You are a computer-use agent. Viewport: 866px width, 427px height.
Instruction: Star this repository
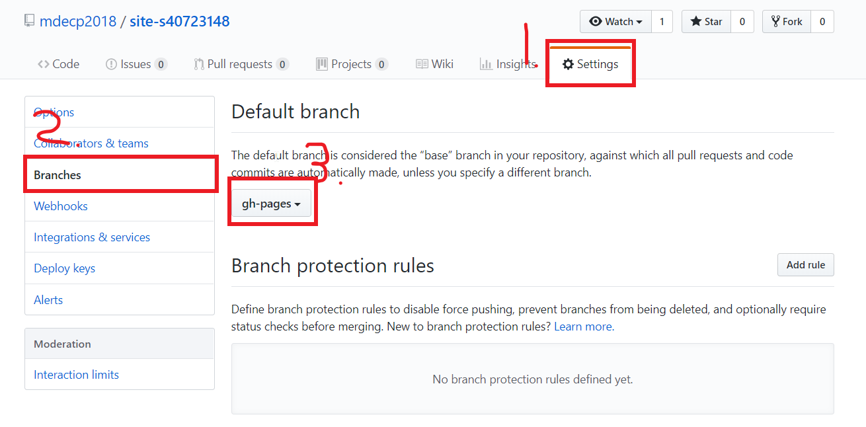click(706, 22)
